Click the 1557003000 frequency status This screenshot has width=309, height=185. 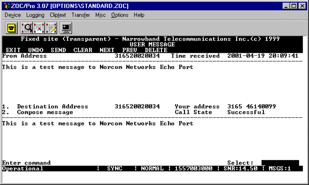(194, 169)
